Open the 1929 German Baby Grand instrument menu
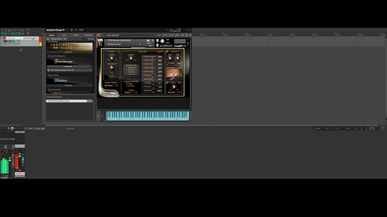 click(x=106, y=40)
